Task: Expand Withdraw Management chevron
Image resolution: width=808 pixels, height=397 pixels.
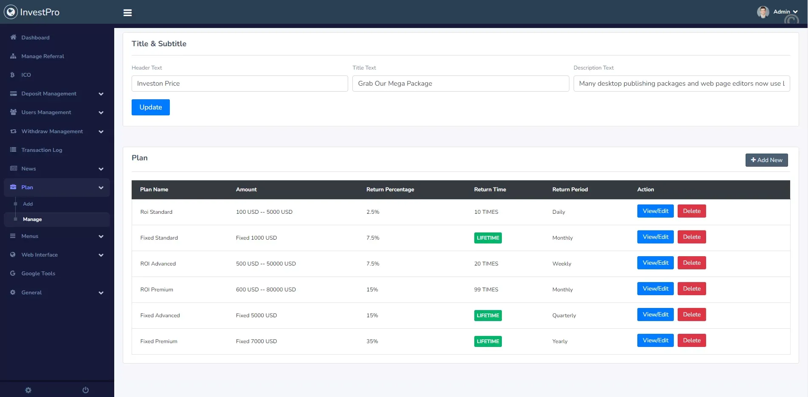Action: [x=101, y=131]
